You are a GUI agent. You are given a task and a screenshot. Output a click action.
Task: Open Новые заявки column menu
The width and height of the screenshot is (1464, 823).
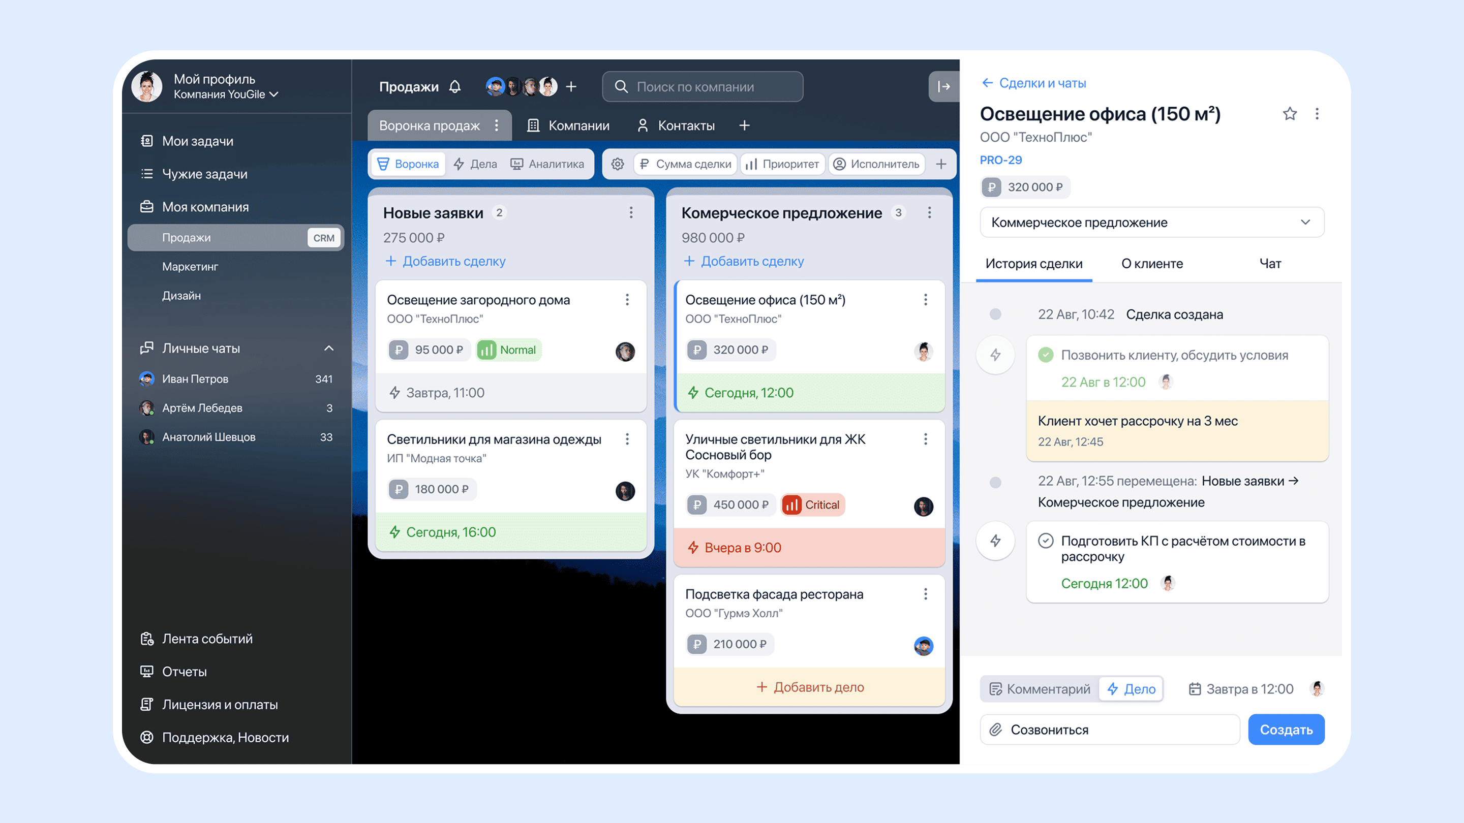(x=631, y=212)
